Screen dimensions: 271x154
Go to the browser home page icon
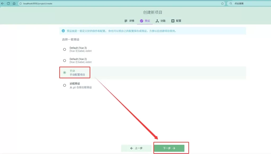click(14, 3)
